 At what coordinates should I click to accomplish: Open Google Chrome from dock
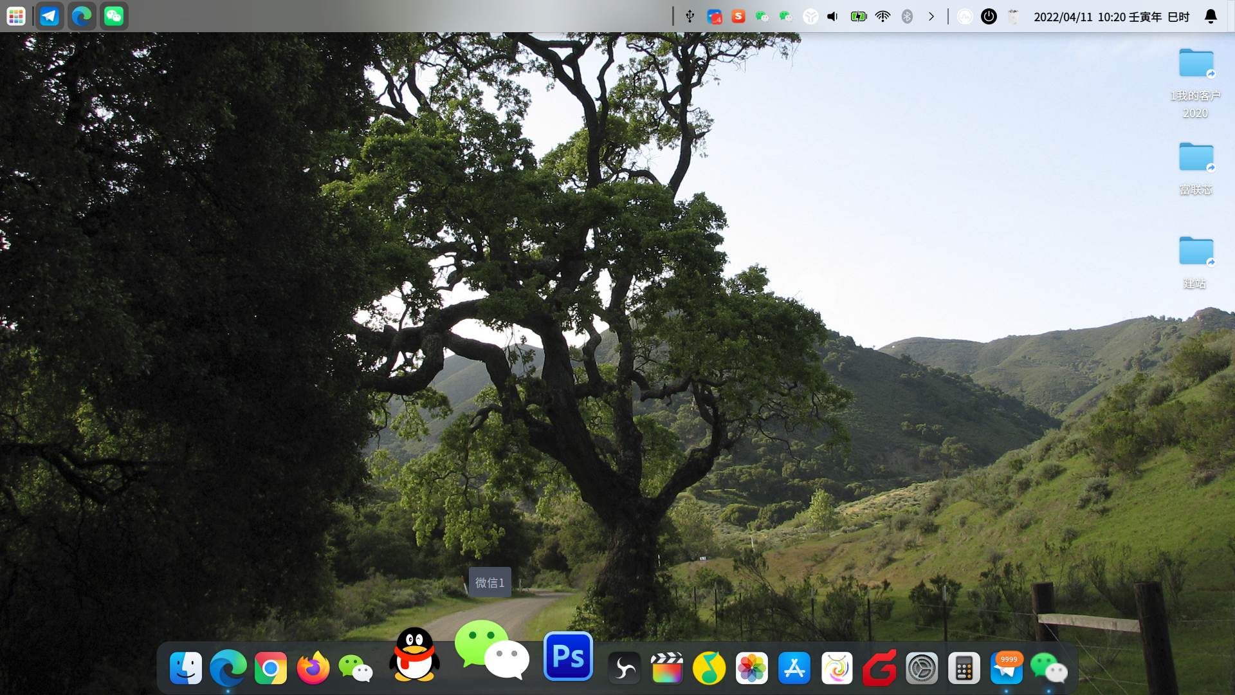click(x=271, y=669)
